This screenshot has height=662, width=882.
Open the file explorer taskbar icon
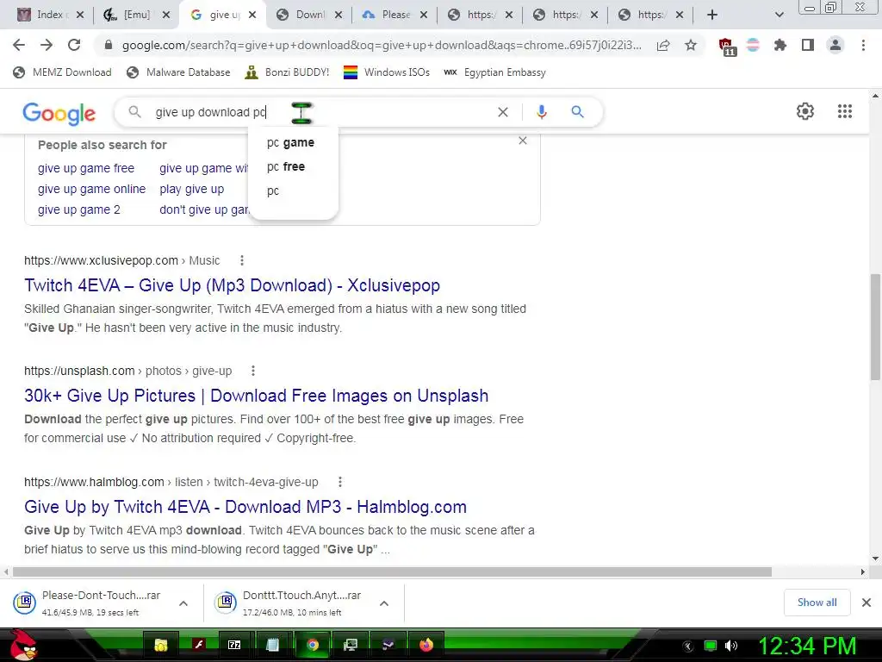point(161,645)
